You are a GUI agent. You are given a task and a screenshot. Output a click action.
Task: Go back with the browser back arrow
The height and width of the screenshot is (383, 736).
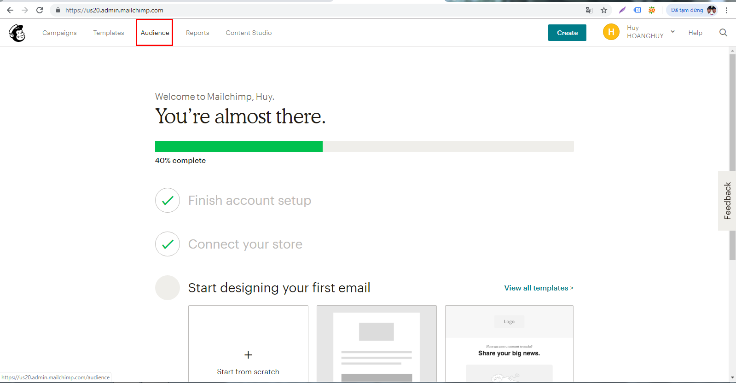[10, 10]
